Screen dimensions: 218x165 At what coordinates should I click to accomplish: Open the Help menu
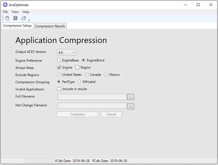tap(26, 12)
